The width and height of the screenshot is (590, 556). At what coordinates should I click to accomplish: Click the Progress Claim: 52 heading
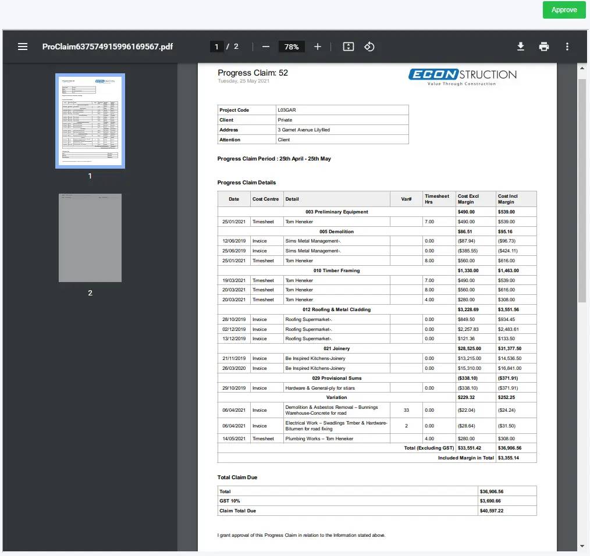click(253, 73)
